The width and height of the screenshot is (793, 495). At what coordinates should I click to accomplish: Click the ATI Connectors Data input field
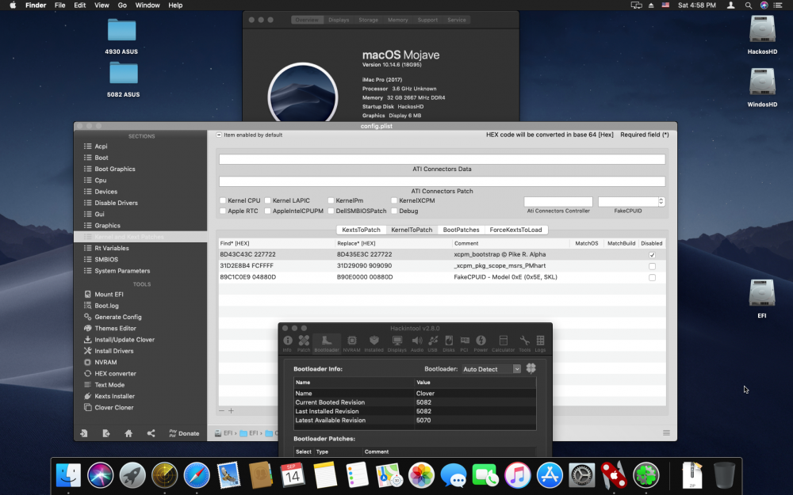[442, 159]
